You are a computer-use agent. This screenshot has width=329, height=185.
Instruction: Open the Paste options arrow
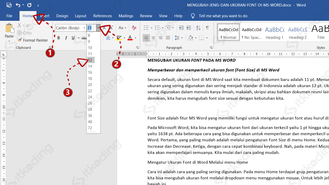[9, 41]
